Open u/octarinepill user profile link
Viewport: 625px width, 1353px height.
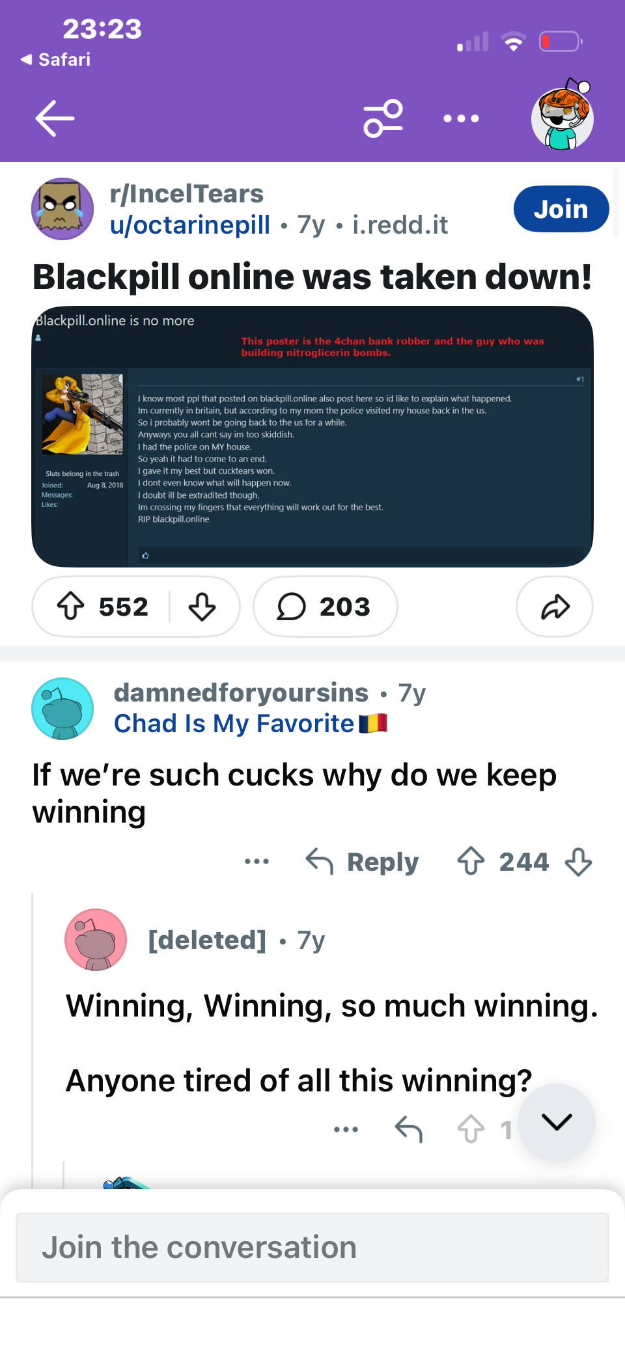[190, 225]
